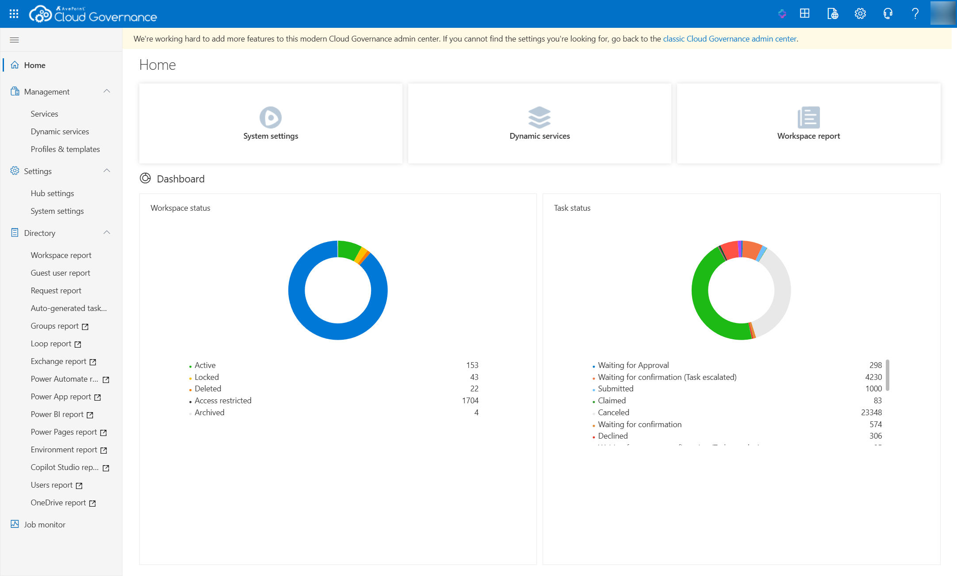Open the app tiles icon in header
Screen dimensions: 957x576
tap(804, 14)
